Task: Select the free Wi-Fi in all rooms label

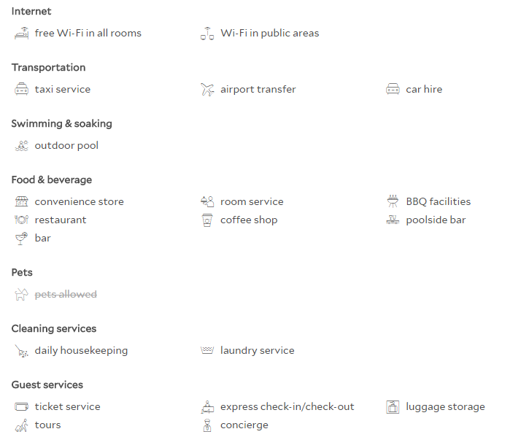Action: click(x=88, y=33)
